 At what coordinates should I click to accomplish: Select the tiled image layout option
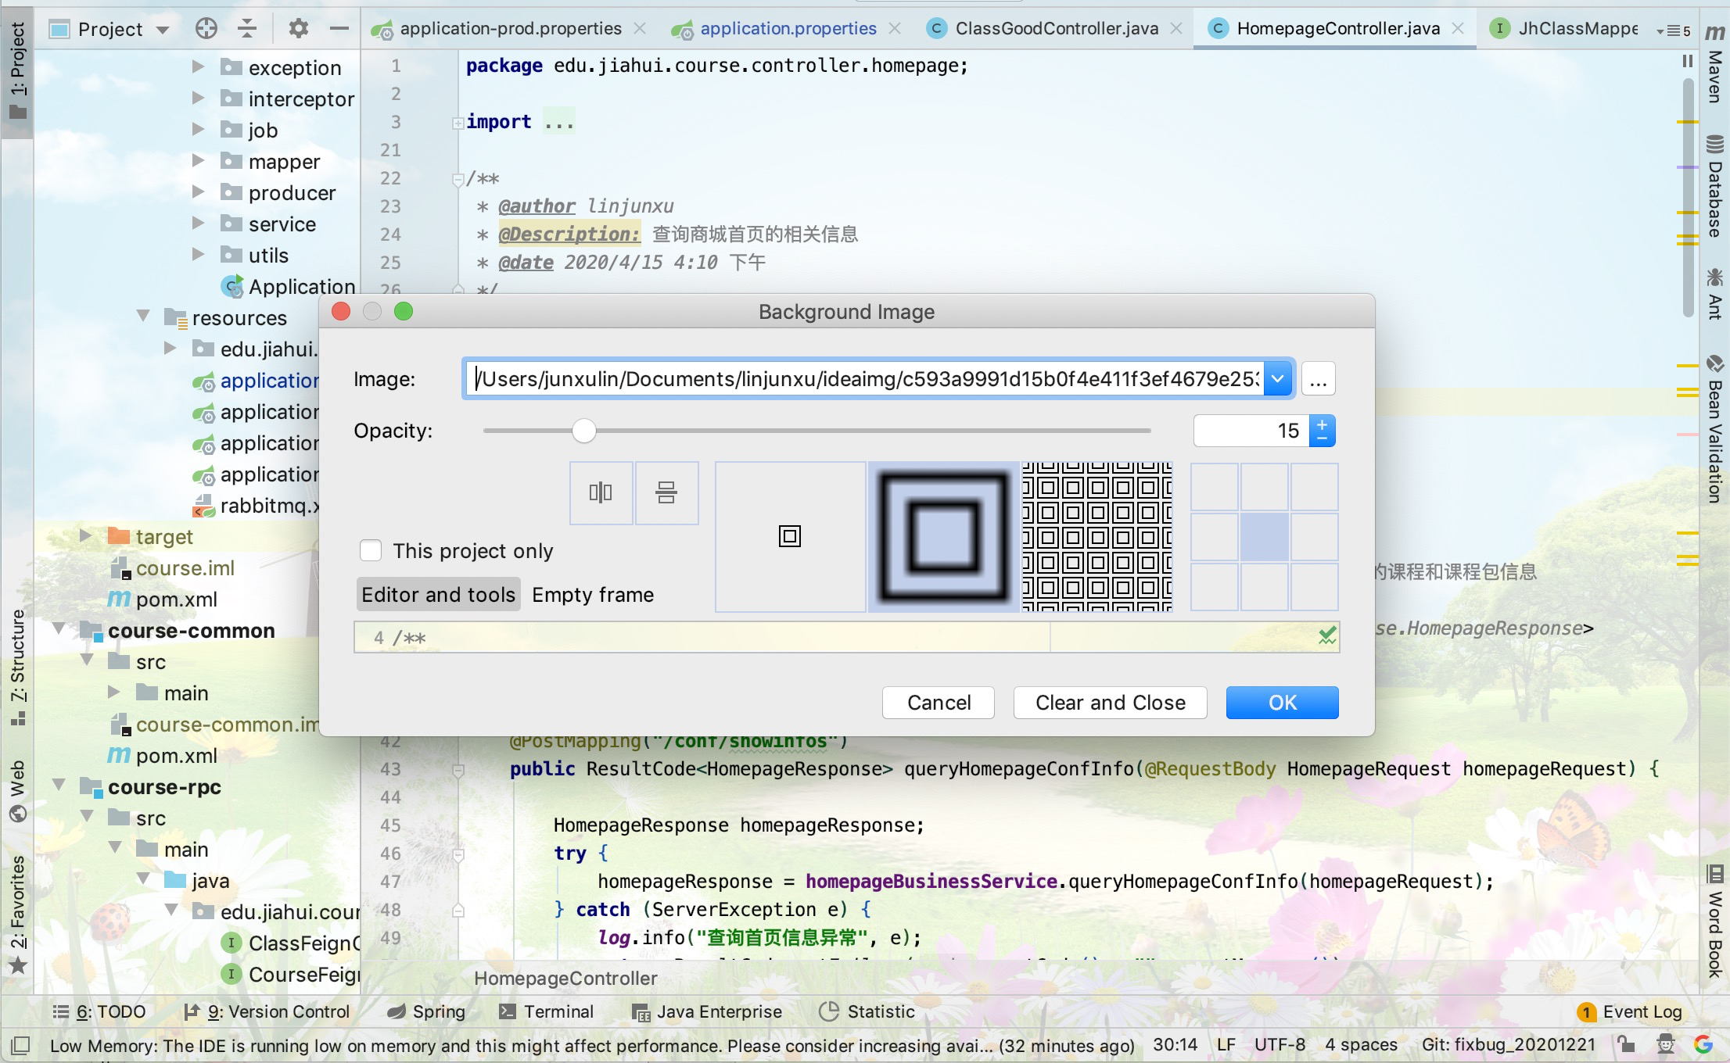point(1097,535)
